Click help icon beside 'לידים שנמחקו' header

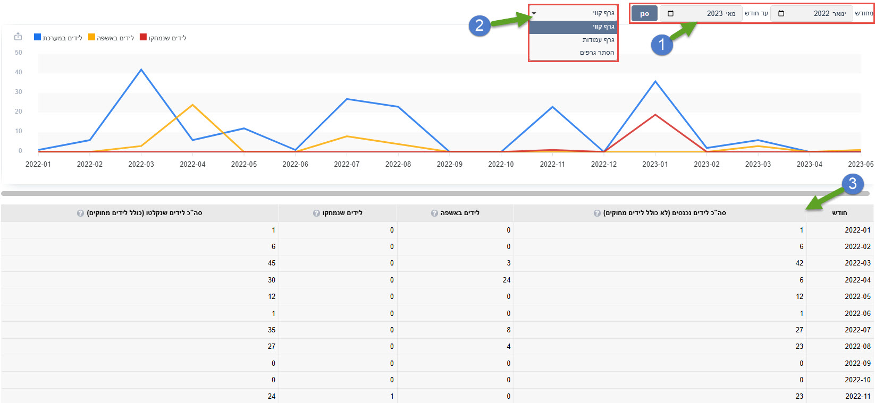point(316,213)
